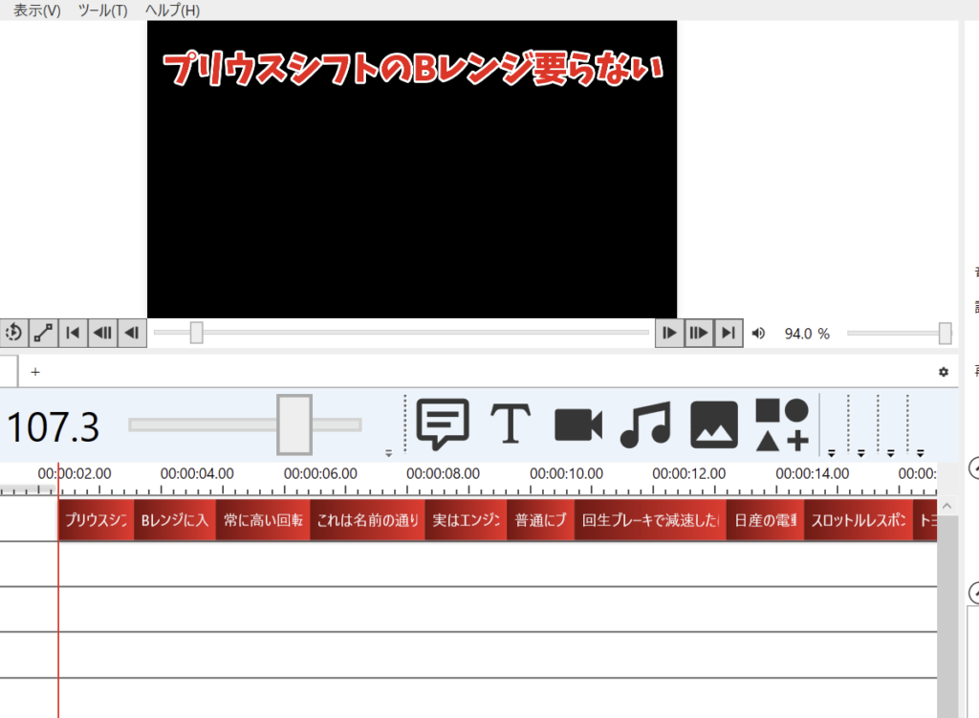The height and width of the screenshot is (718, 979).
Task: Add a video item with the camera icon
Action: (578, 424)
